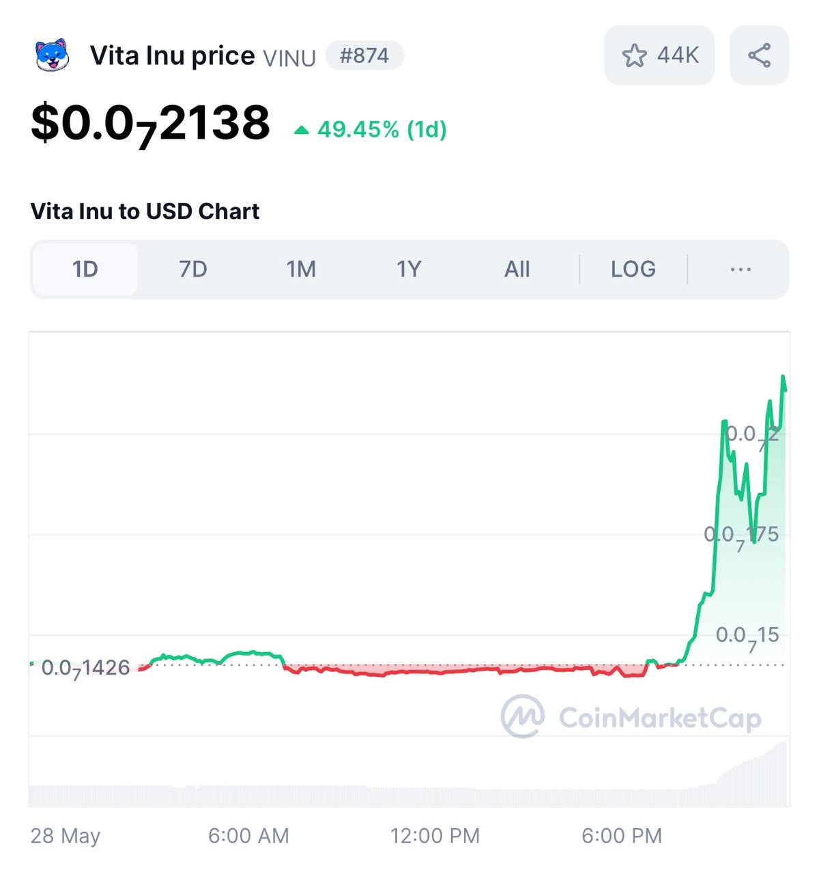
Task: Click the Vita Inu shiba logo icon
Action: tap(53, 55)
